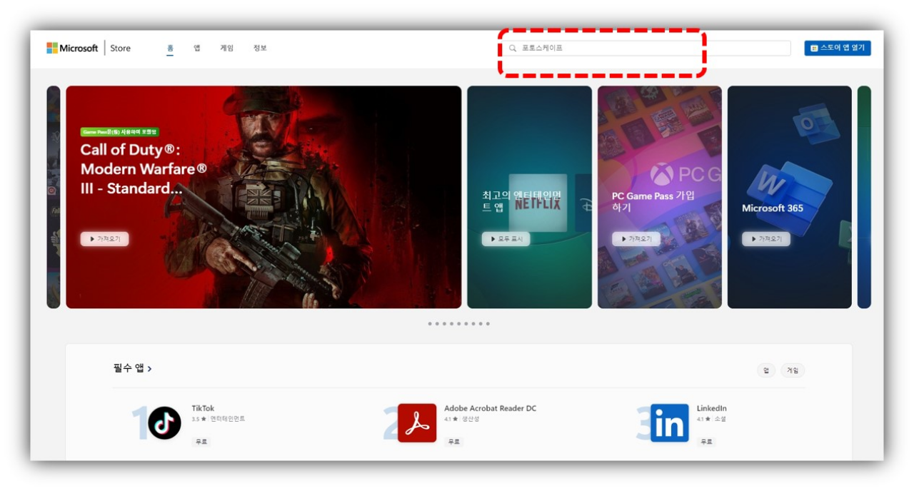This screenshot has height=491, width=914.
Task: Go to the 정보 tab
Action: coord(260,48)
